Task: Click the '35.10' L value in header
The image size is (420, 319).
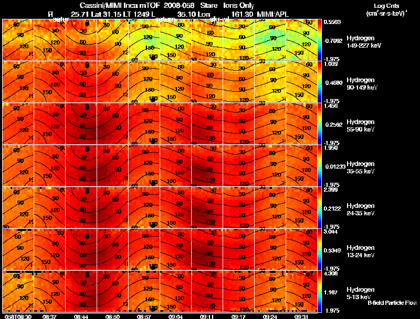Action: point(186,14)
